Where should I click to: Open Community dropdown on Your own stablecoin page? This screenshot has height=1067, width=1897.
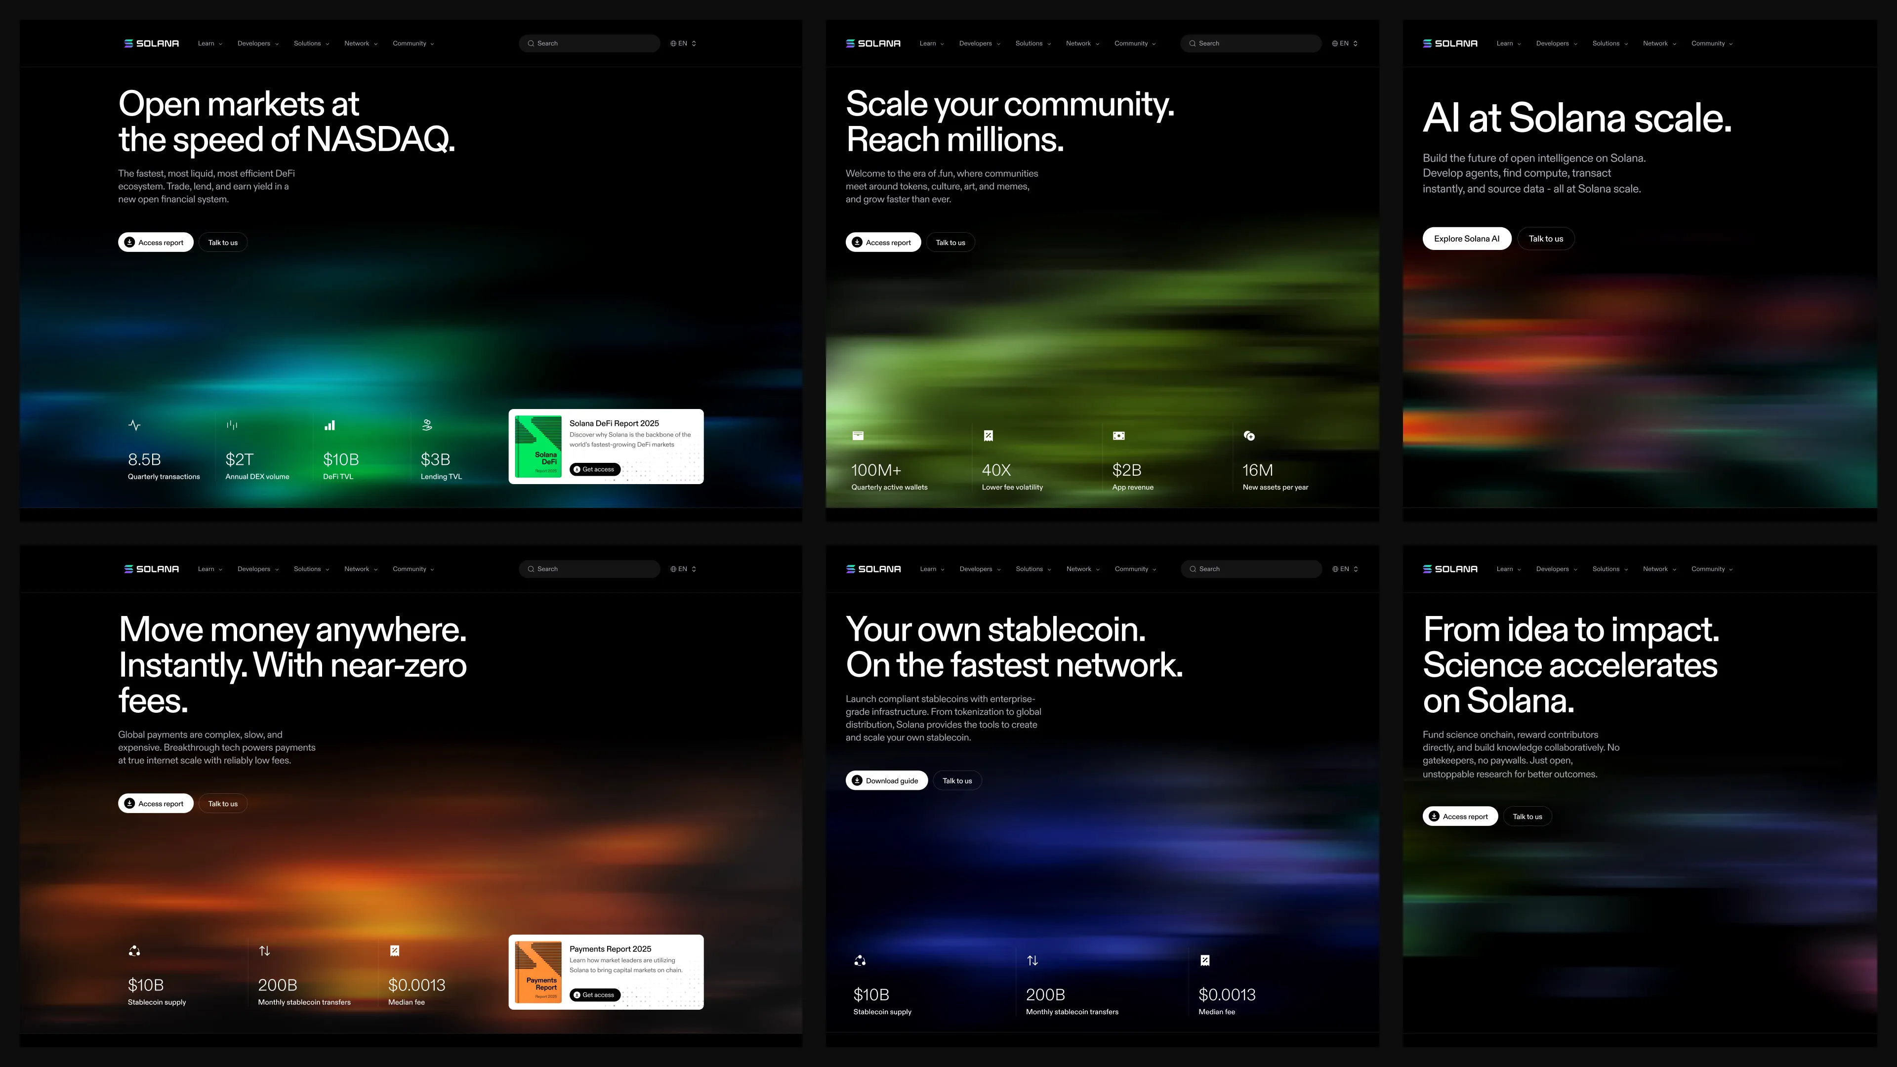pos(1136,569)
